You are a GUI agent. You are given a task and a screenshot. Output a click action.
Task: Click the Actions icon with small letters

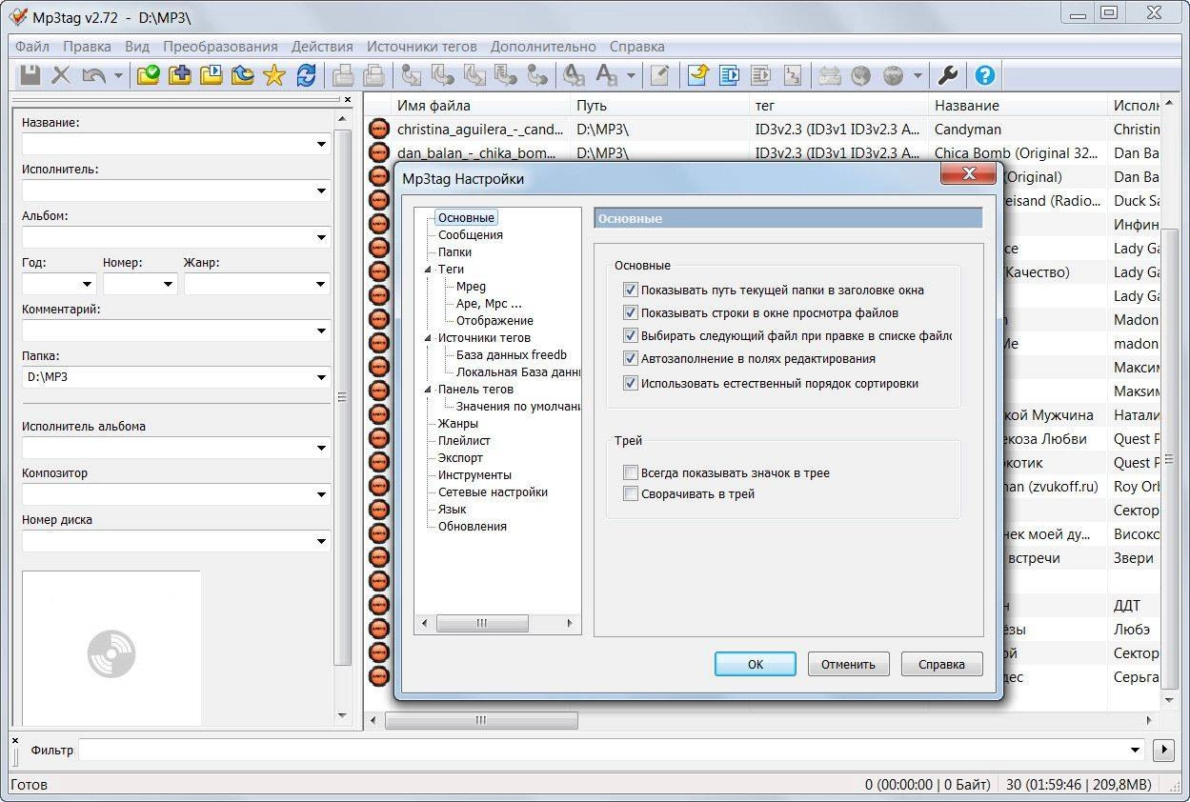pos(575,75)
